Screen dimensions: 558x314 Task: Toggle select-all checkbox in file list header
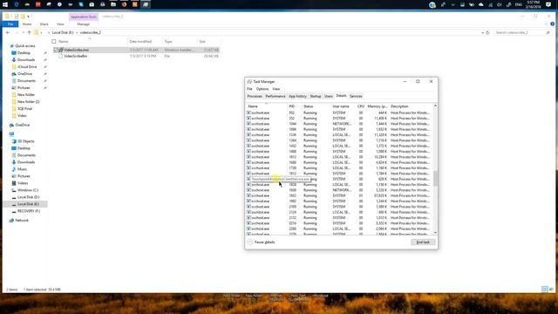coord(54,42)
